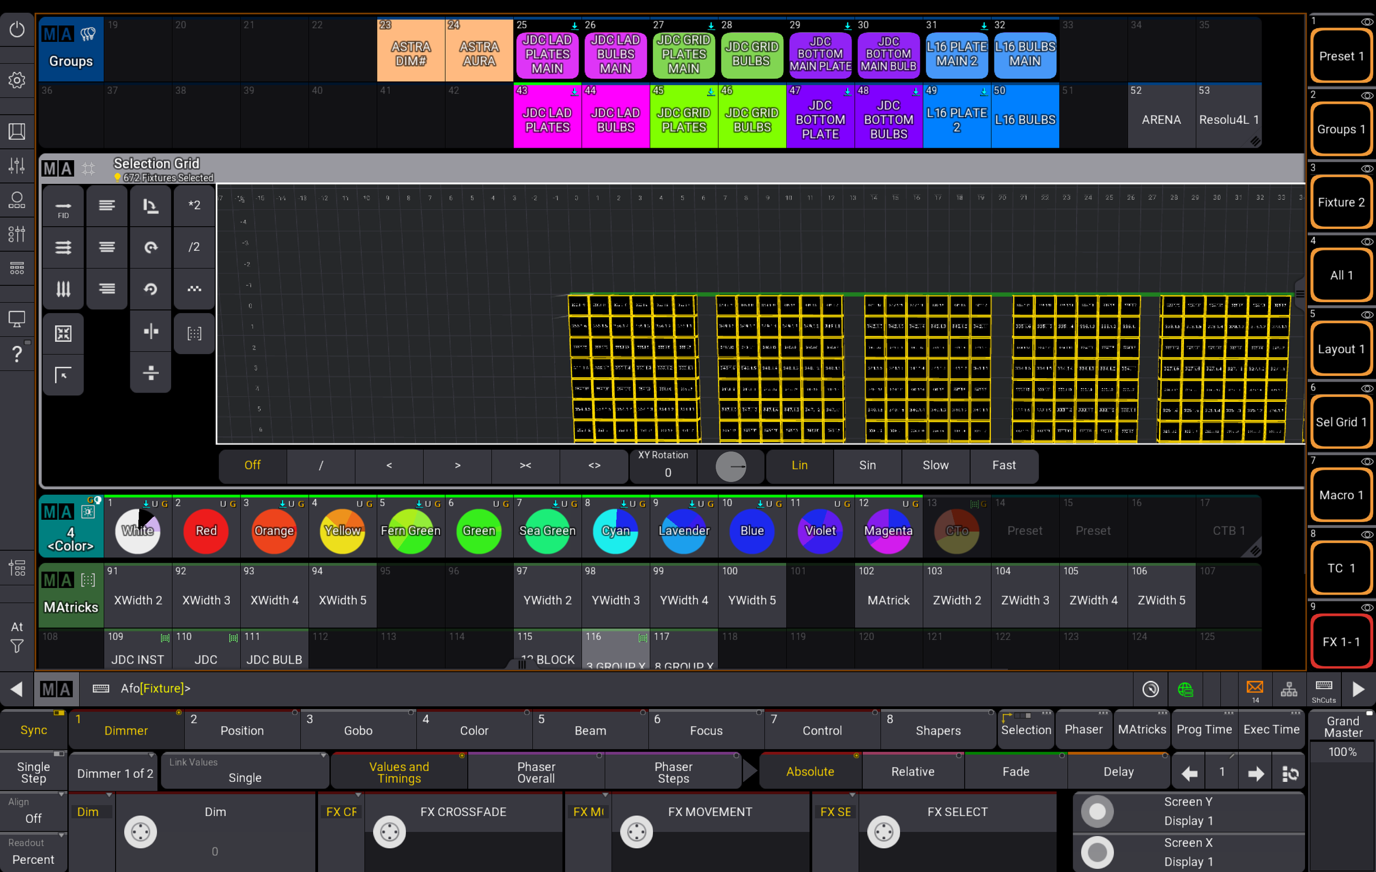
Task: Open the Link Values Single dropdown
Action: [x=244, y=771]
